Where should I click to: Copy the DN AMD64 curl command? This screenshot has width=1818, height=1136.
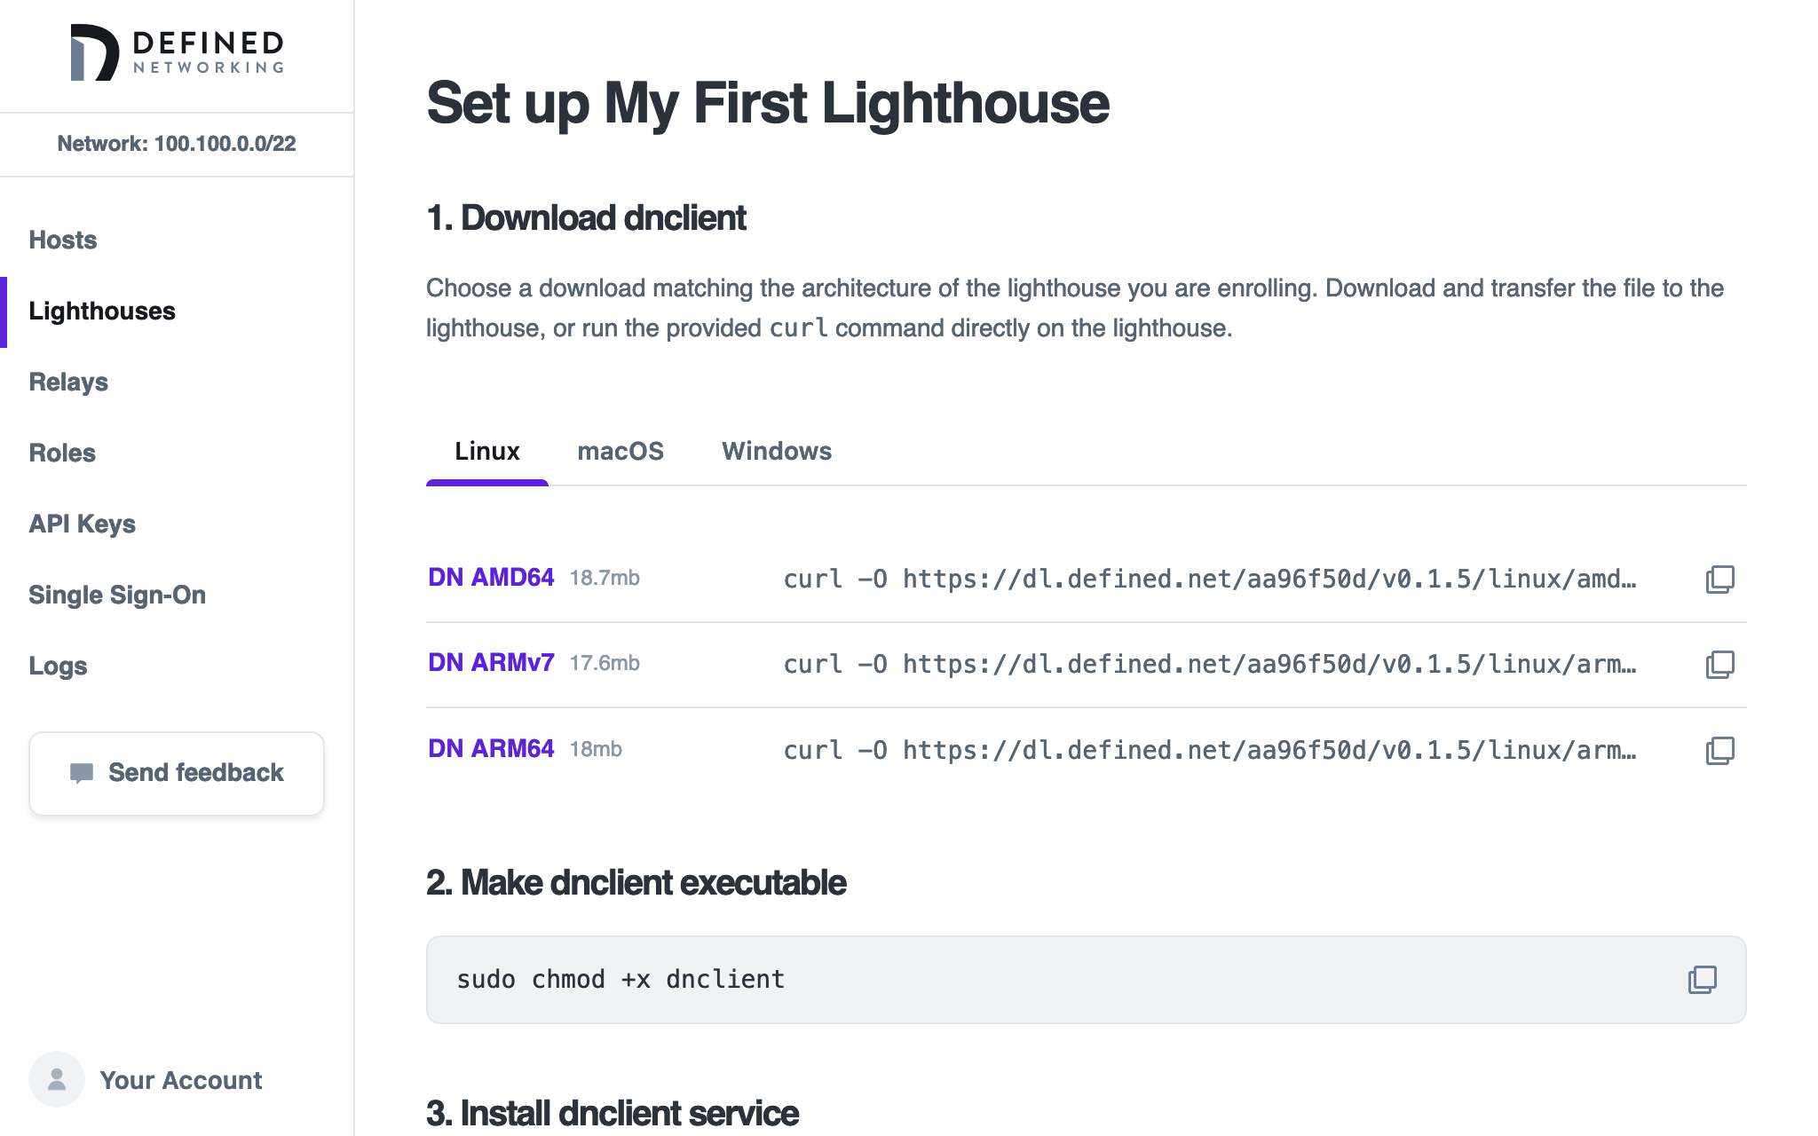(1719, 580)
